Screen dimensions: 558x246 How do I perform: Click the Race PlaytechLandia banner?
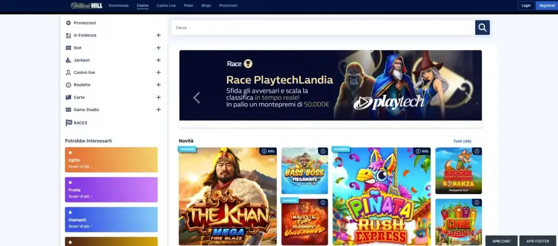(331, 85)
